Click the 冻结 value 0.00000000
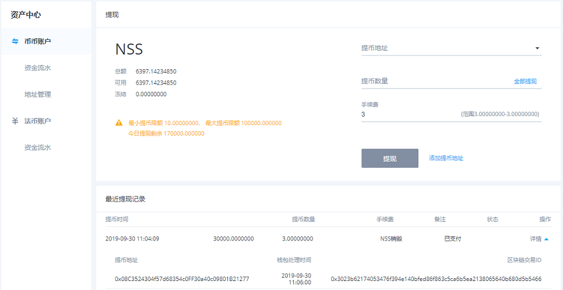 (x=151, y=95)
